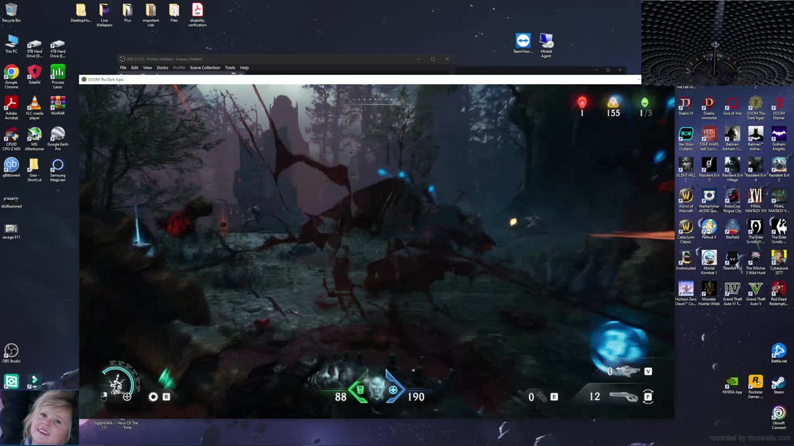Launch Star Wars Outlaws shortcut

pyautogui.click(x=685, y=139)
